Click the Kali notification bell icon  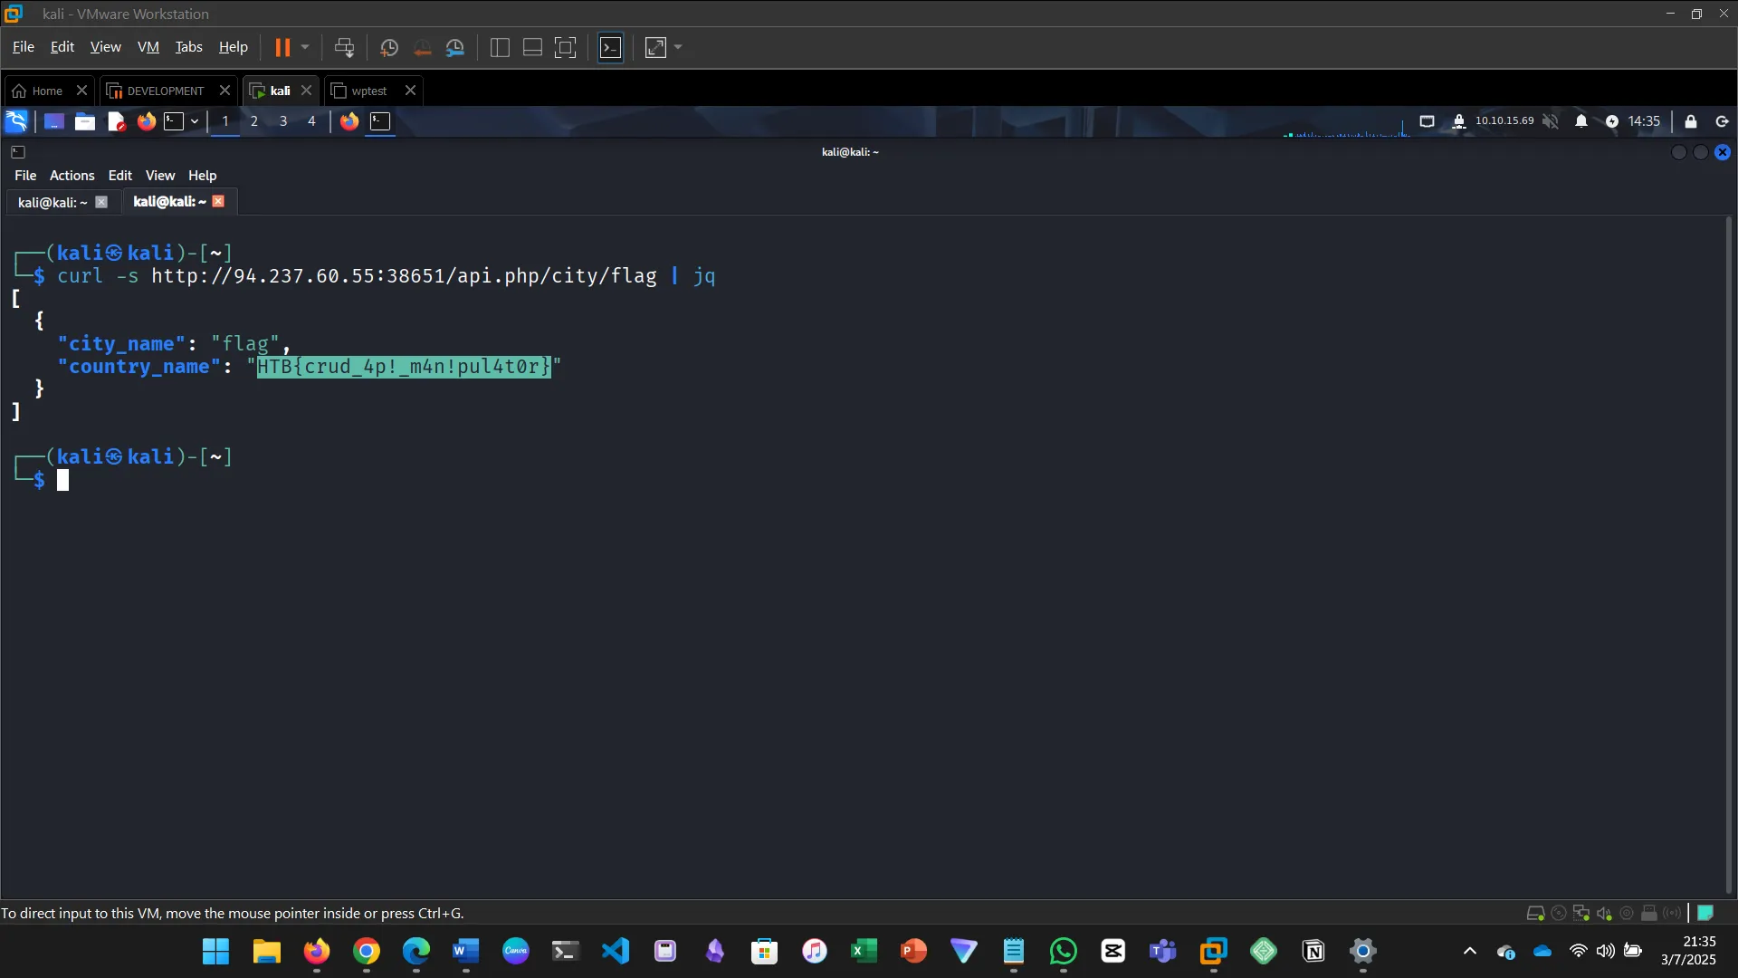click(x=1580, y=121)
